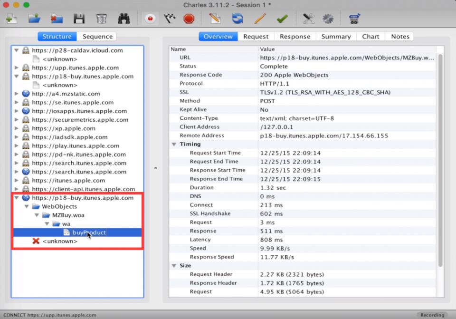Save the session using the floppy disk icon

[79, 19]
